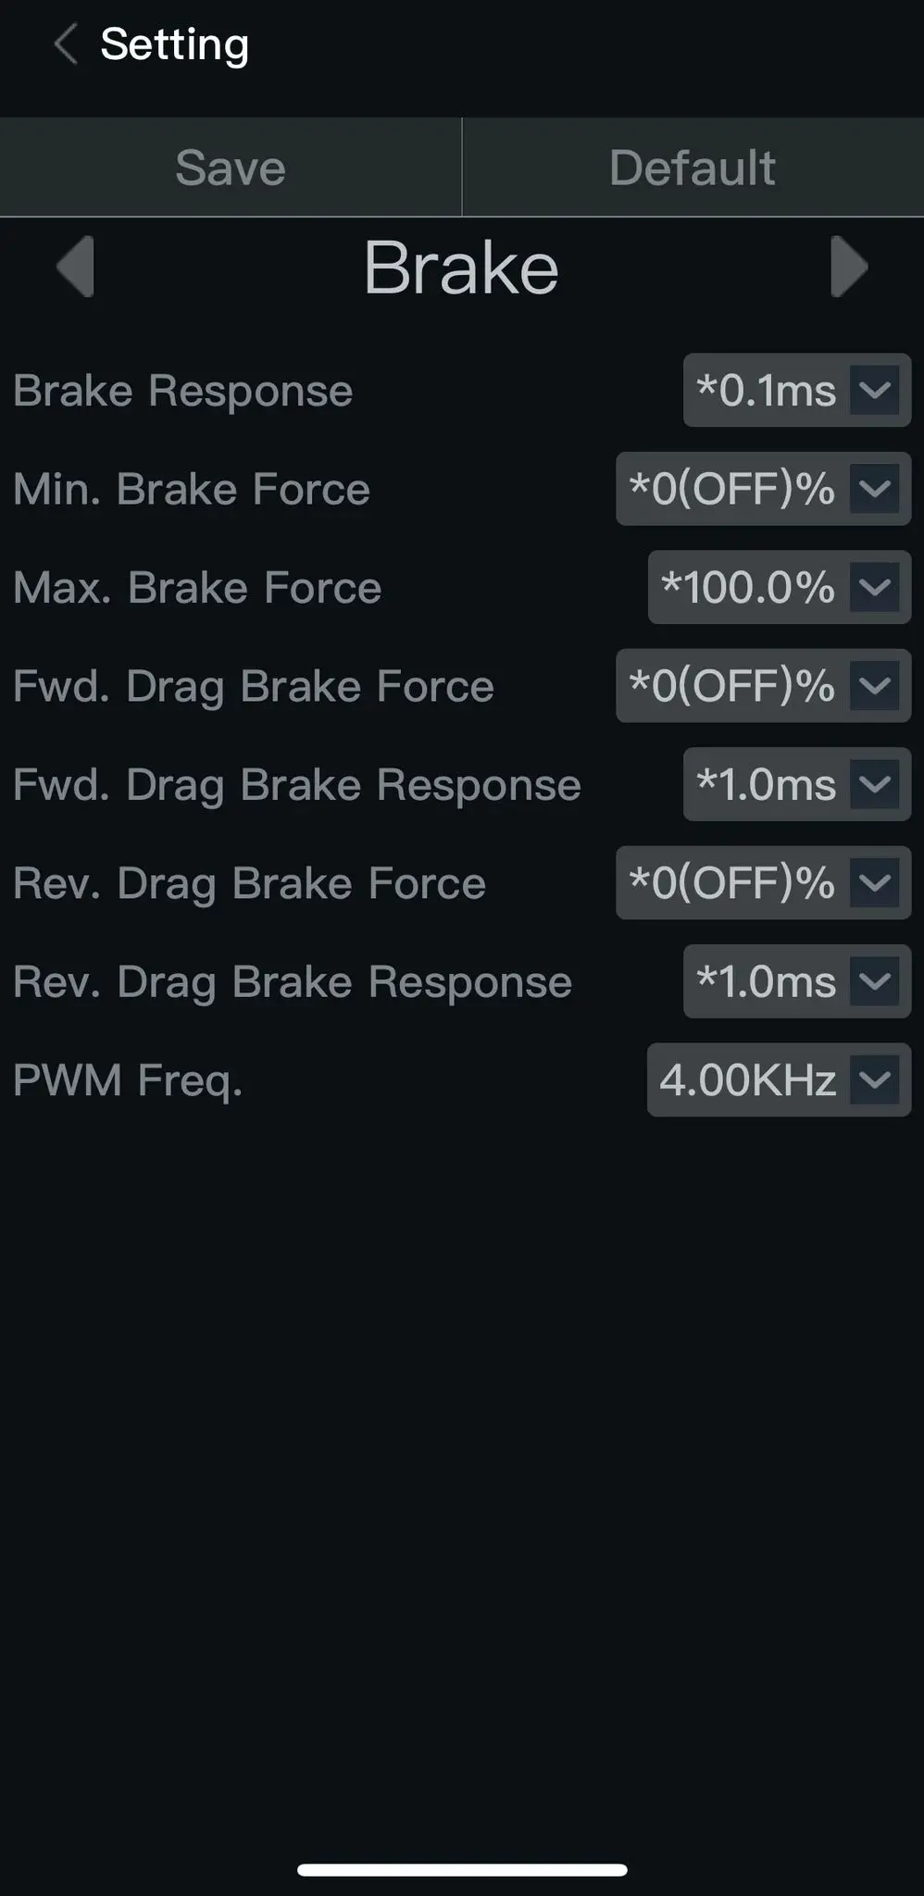Open Brake Response dropdown
The image size is (924, 1896).
[x=796, y=390]
